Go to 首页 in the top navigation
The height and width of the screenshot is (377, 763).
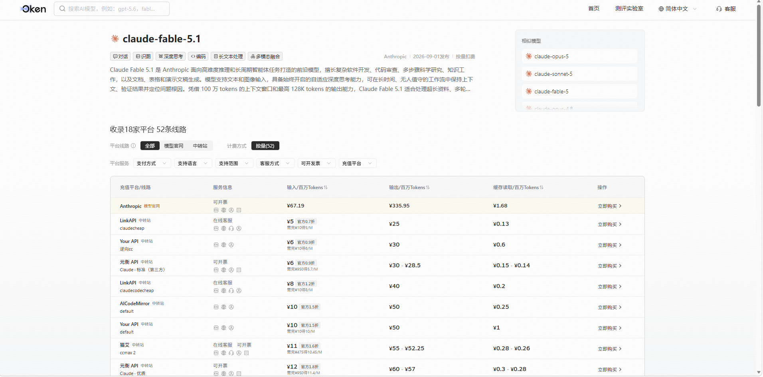tap(593, 8)
